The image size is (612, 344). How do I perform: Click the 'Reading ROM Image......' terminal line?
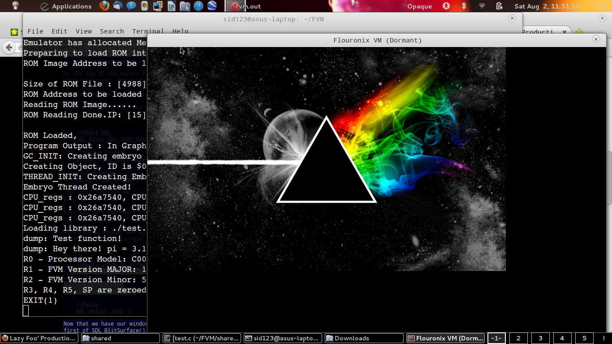[80, 104]
